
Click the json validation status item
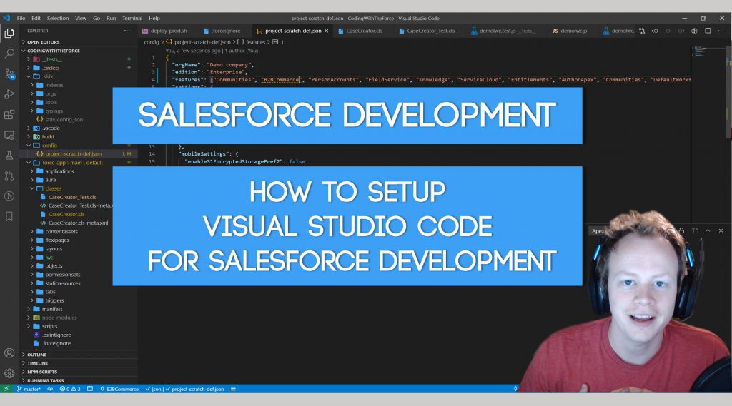pyautogui.click(x=154, y=389)
